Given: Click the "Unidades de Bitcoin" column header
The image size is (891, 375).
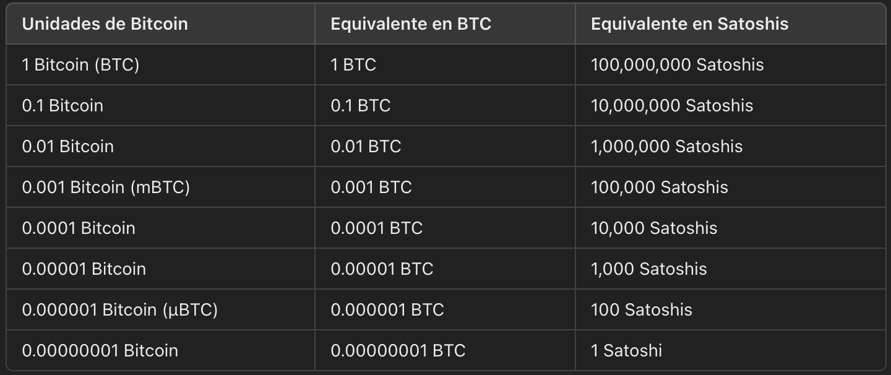Looking at the screenshot, I should coord(105,24).
